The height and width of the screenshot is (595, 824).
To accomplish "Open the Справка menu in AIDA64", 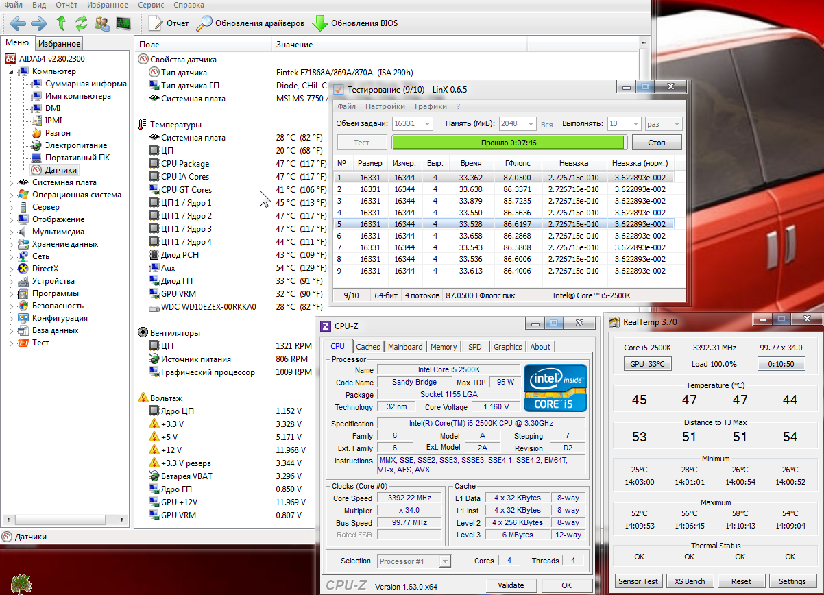I will click(189, 5).
